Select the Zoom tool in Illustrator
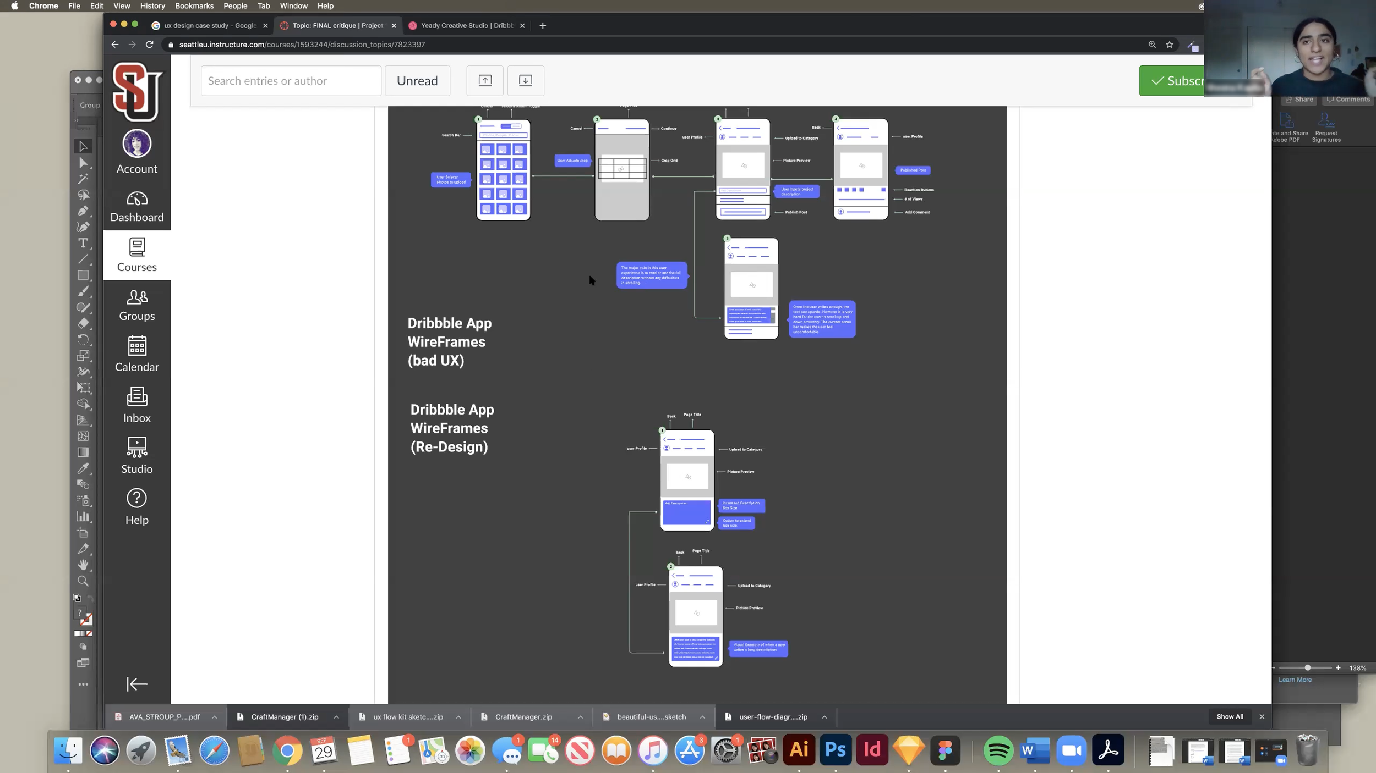The width and height of the screenshot is (1376, 773). coord(83,581)
